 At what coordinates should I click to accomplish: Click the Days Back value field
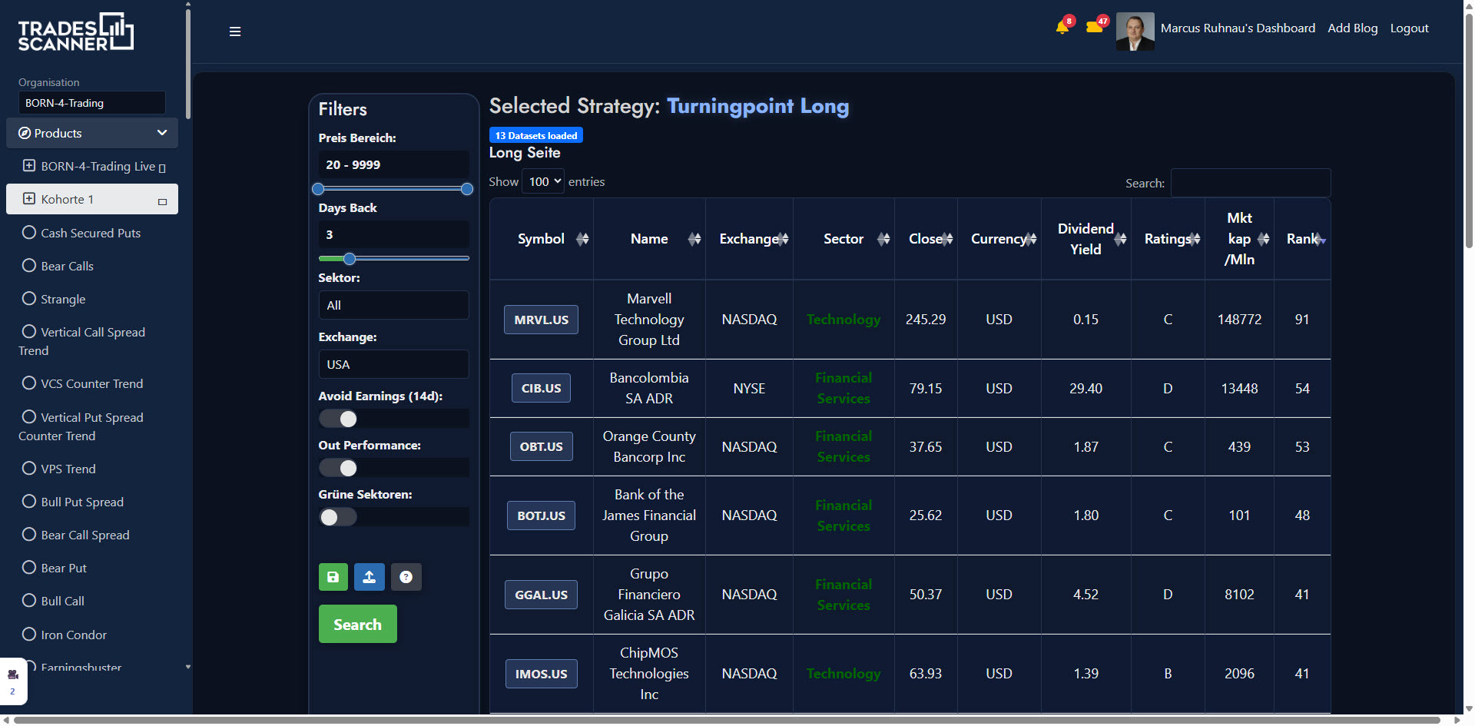(x=393, y=234)
